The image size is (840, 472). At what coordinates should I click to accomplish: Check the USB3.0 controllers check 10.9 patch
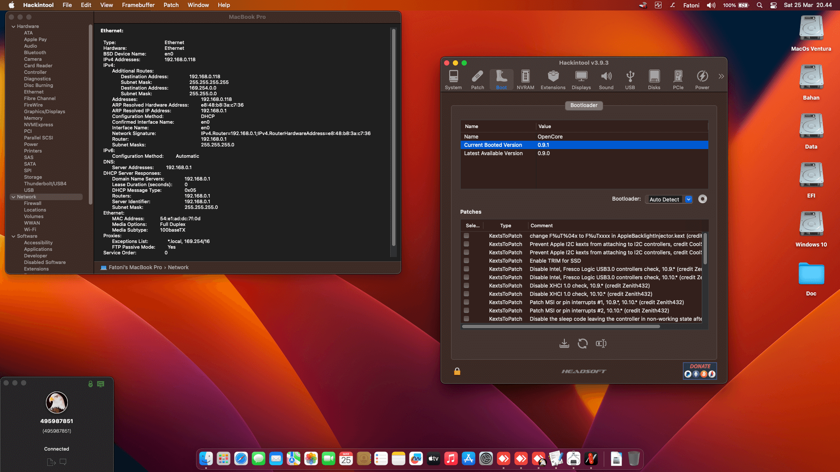tap(466, 269)
